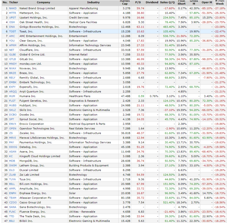Open NVAX ticker link
Screen dimensions: 227x223
pos(13,68)
